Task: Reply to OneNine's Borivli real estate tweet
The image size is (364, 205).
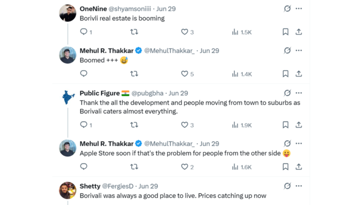Action: point(84,32)
